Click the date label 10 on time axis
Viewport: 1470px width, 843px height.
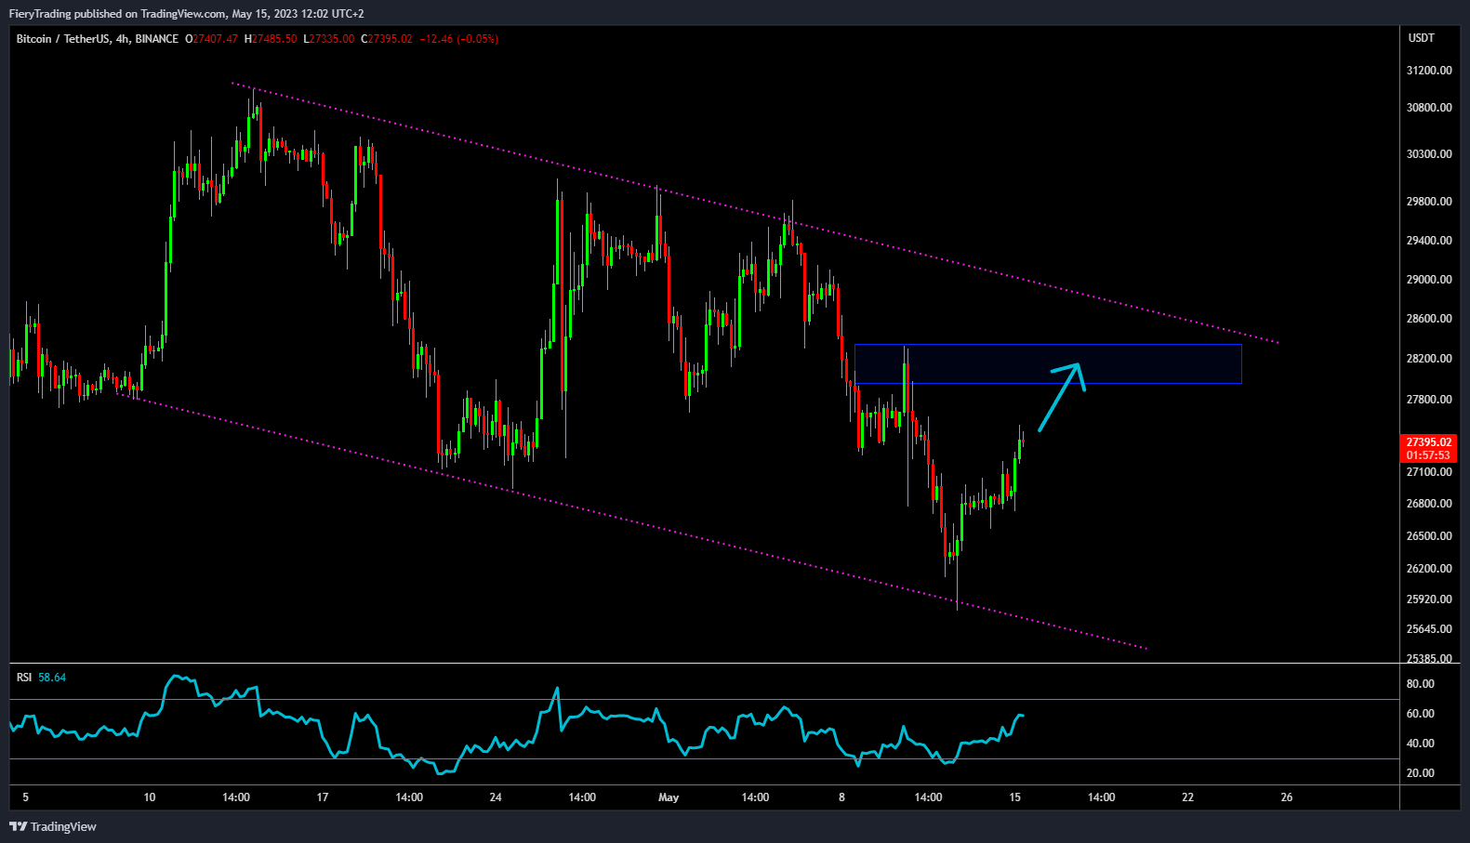click(150, 797)
